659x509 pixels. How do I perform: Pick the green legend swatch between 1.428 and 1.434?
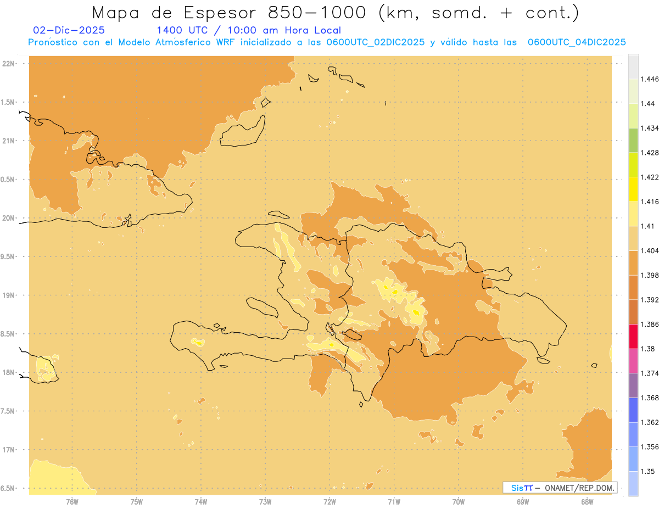coord(633,140)
